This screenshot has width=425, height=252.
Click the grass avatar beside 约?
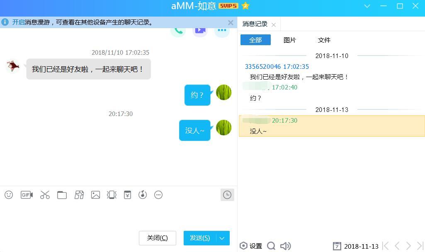223,92
